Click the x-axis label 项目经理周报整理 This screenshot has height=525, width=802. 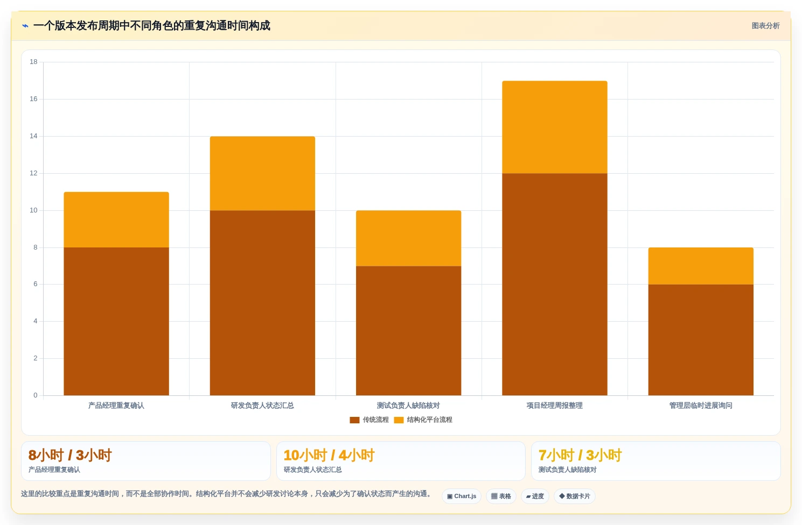click(555, 406)
